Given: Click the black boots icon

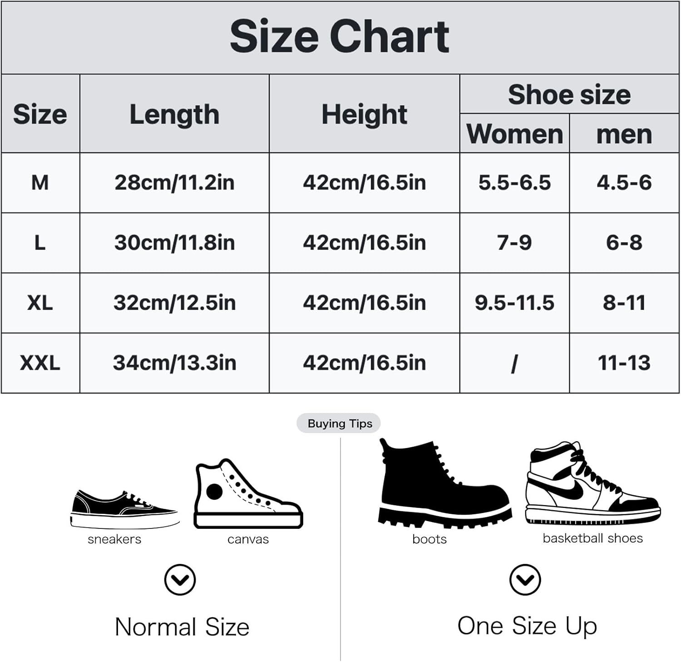Looking at the screenshot, I should (444, 485).
